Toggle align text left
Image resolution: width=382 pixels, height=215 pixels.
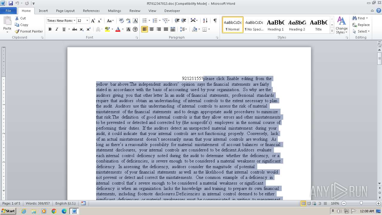144,29
